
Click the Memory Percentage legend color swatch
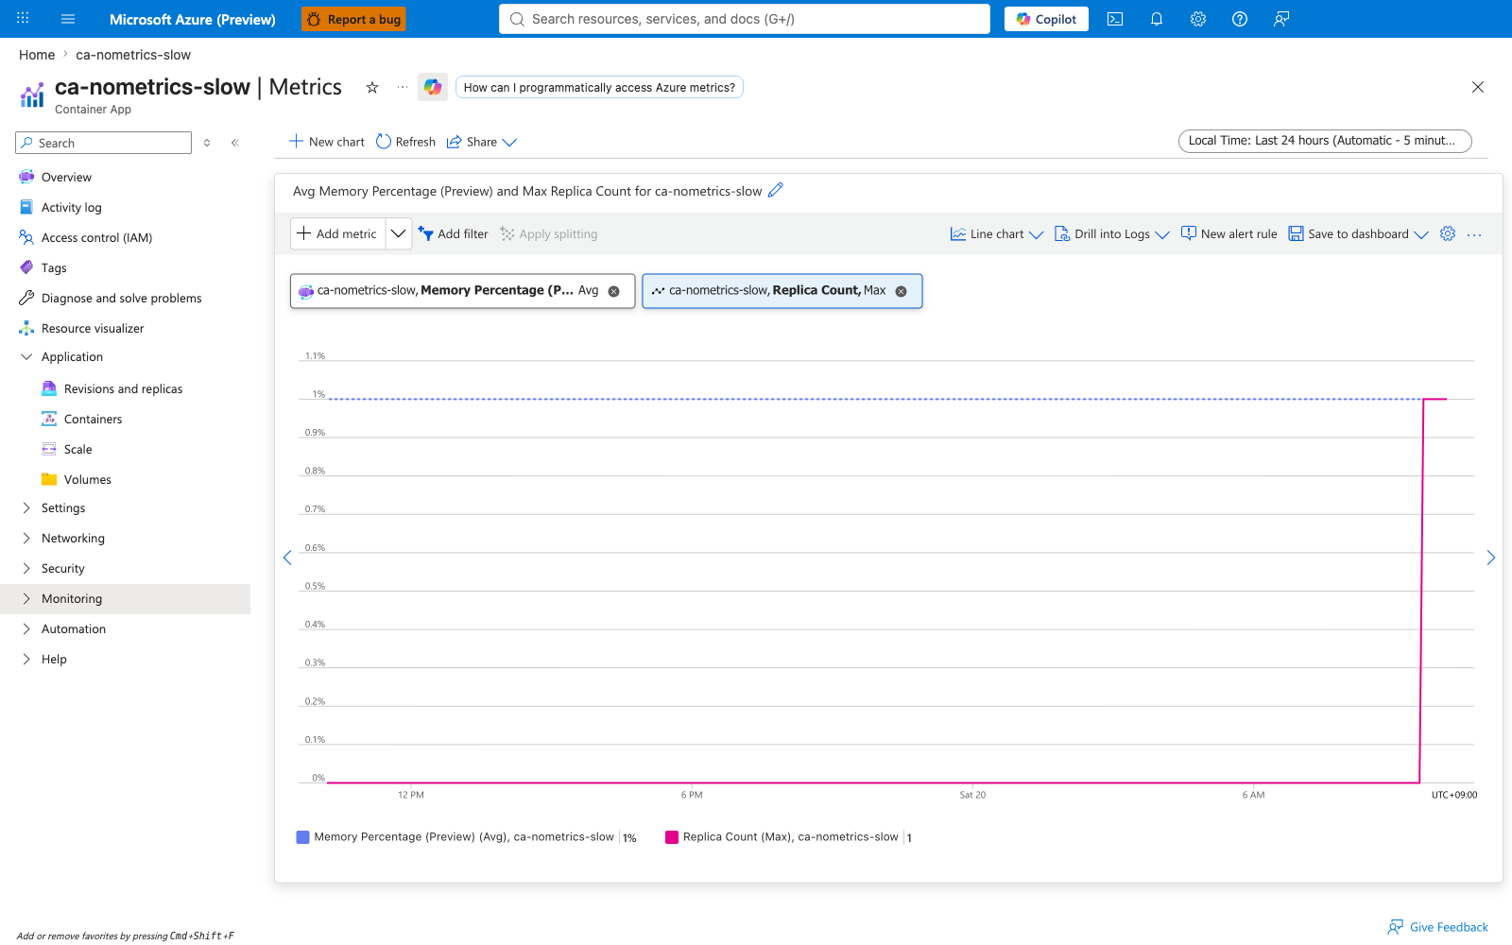[x=303, y=837]
